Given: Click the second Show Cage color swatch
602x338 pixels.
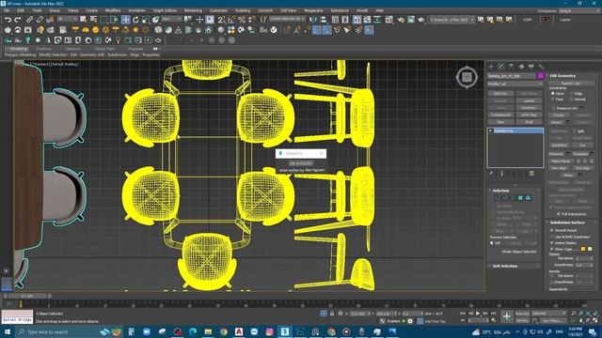Looking at the screenshot, I should 590,249.
